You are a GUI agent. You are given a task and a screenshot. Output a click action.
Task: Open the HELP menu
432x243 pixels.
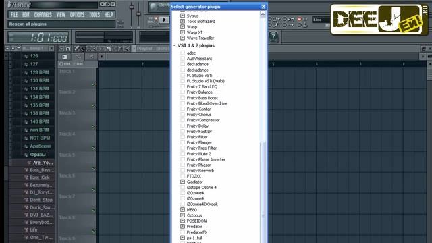109,15
